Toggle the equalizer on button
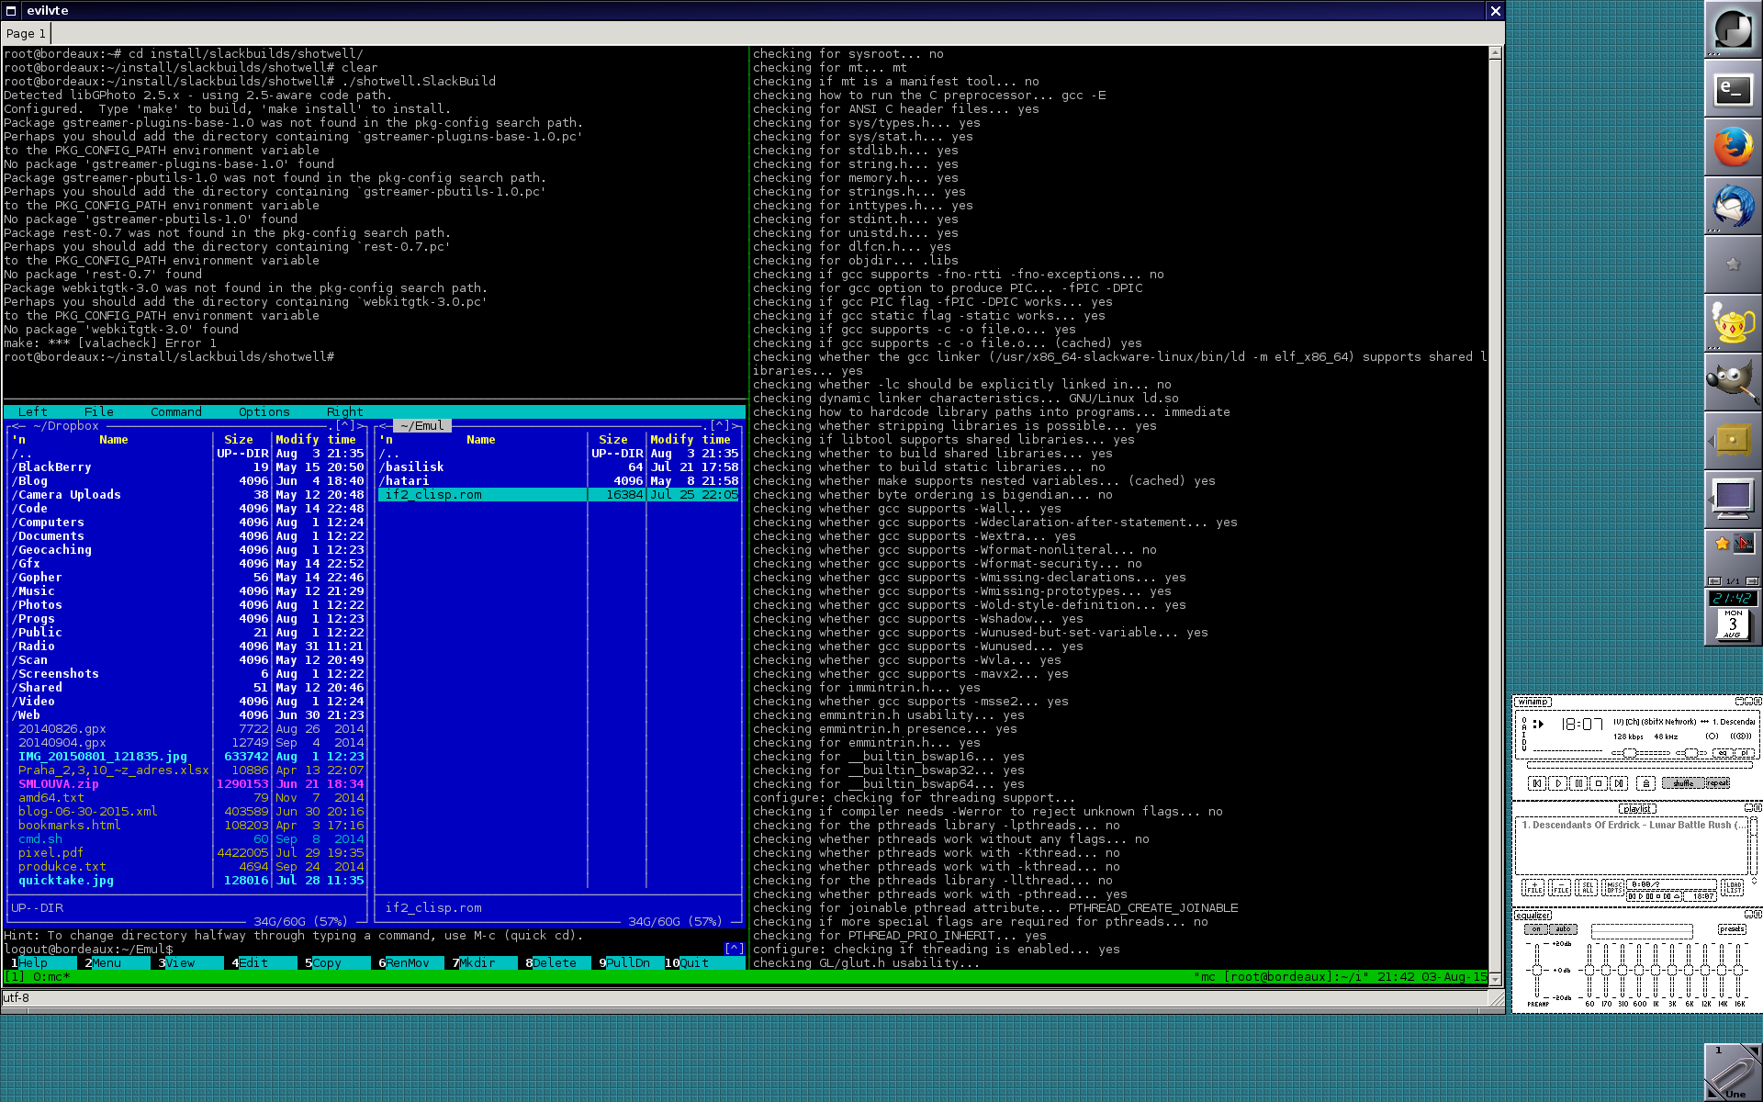The image size is (1763, 1102). (x=1536, y=929)
